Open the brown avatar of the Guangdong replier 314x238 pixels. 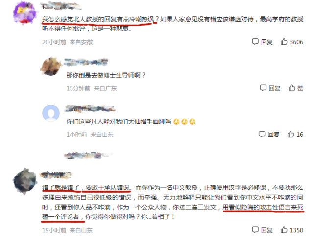pyautogui.click(x=51, y=66)
